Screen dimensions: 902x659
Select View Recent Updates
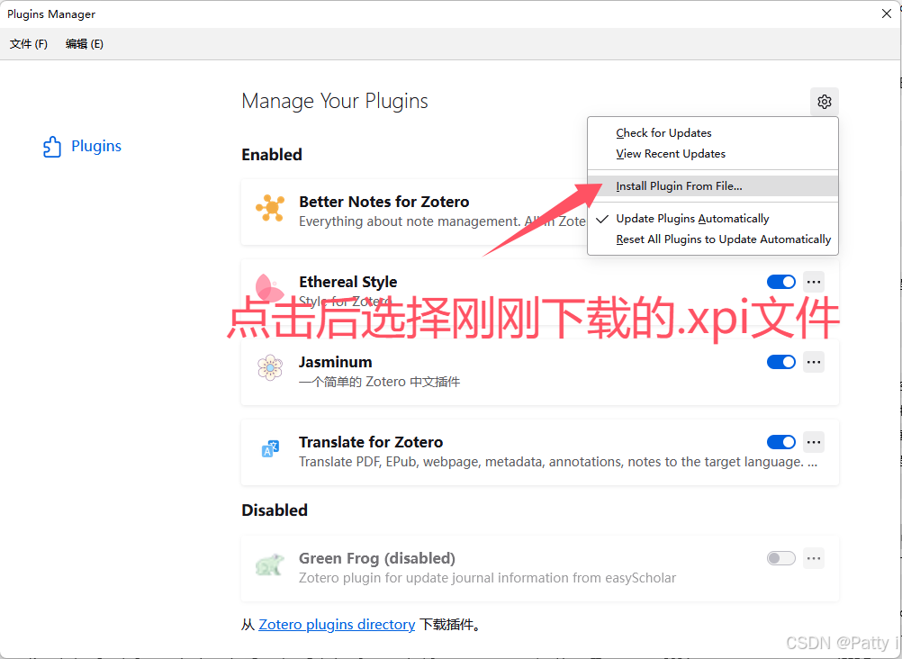click(713, 154)
